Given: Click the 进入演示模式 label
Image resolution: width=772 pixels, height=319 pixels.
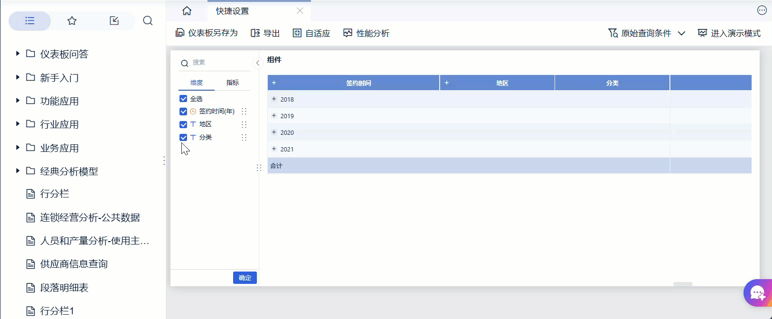Looking at the screenshot, I should [x=735, y=33].
